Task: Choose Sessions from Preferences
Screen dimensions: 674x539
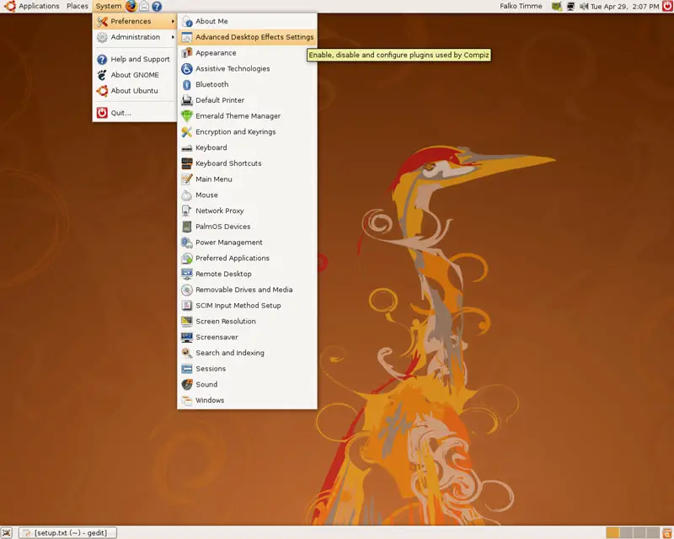Action: 247,369
